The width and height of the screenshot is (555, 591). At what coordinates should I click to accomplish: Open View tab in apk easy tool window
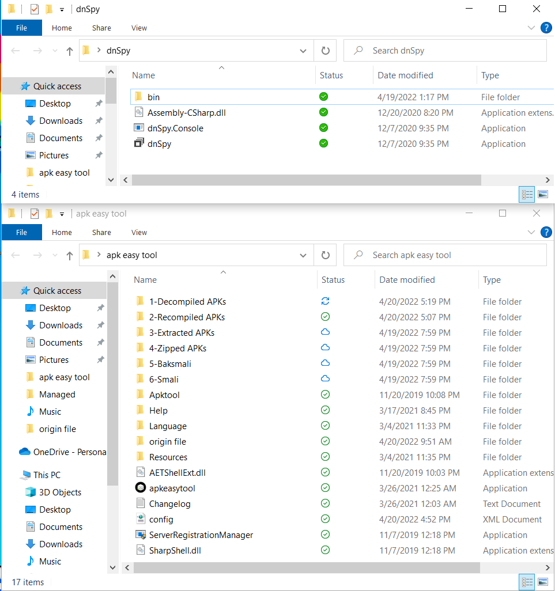coord(139,232)
